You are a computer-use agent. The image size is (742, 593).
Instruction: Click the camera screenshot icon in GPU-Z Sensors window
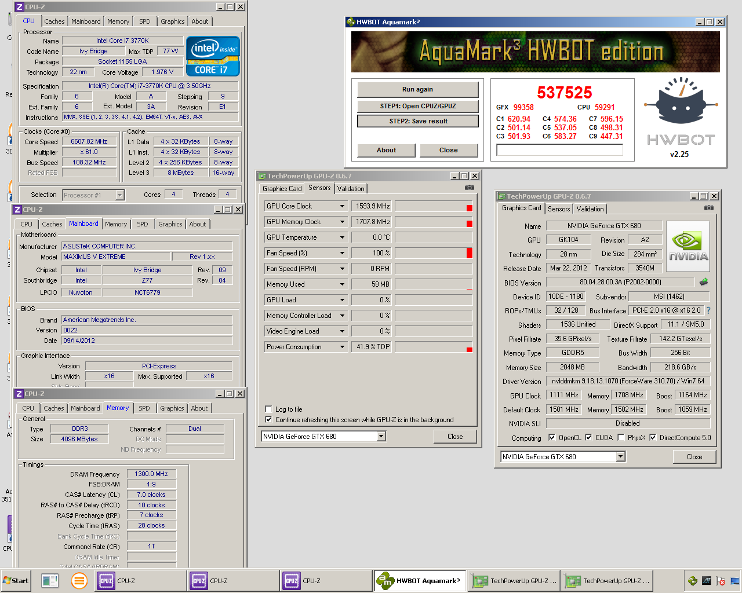(x=470, y=188)
